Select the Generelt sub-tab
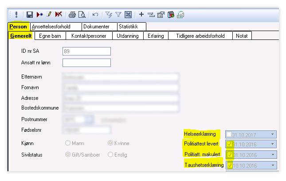 coord(21,36)
